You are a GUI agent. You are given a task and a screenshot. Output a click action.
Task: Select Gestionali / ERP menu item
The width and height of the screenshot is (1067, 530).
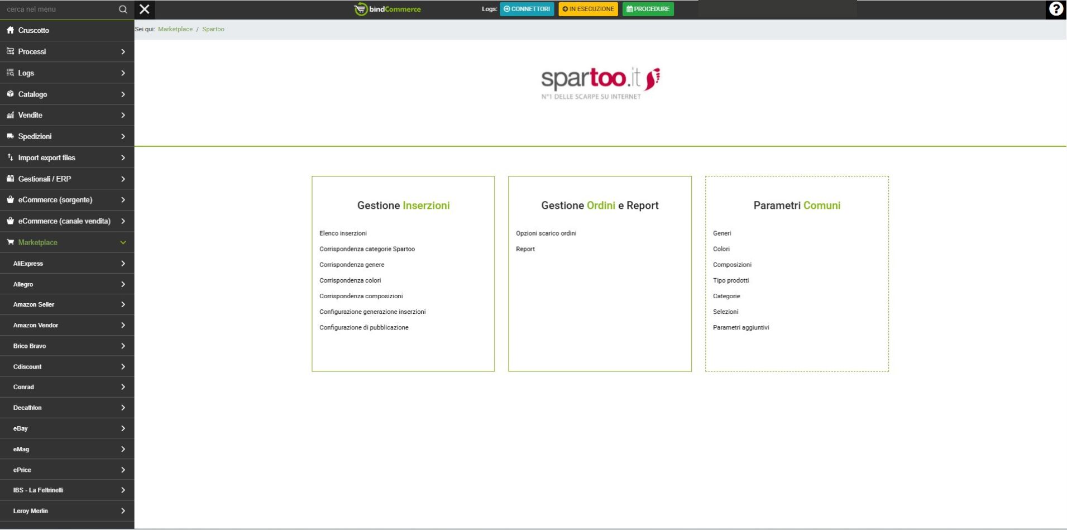coord(45,179)
